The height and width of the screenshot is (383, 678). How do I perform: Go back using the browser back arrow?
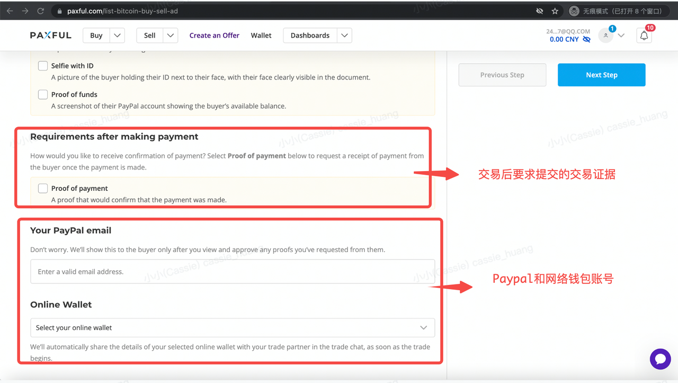[x=10, y=11]
